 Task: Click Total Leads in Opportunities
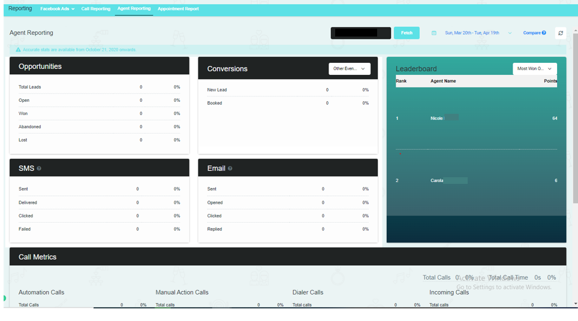tap(30, 87)
